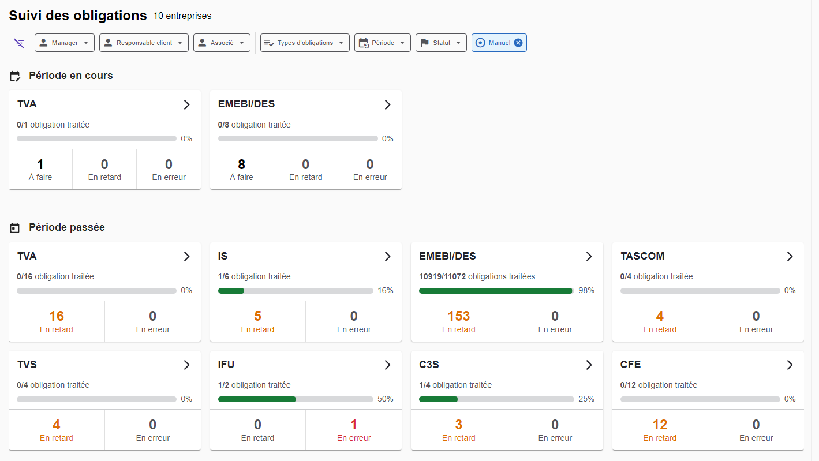This screenshot has height=461, width=819.
Task: Open the Statut filter dropdown
Action: click(x=441, y=43)
